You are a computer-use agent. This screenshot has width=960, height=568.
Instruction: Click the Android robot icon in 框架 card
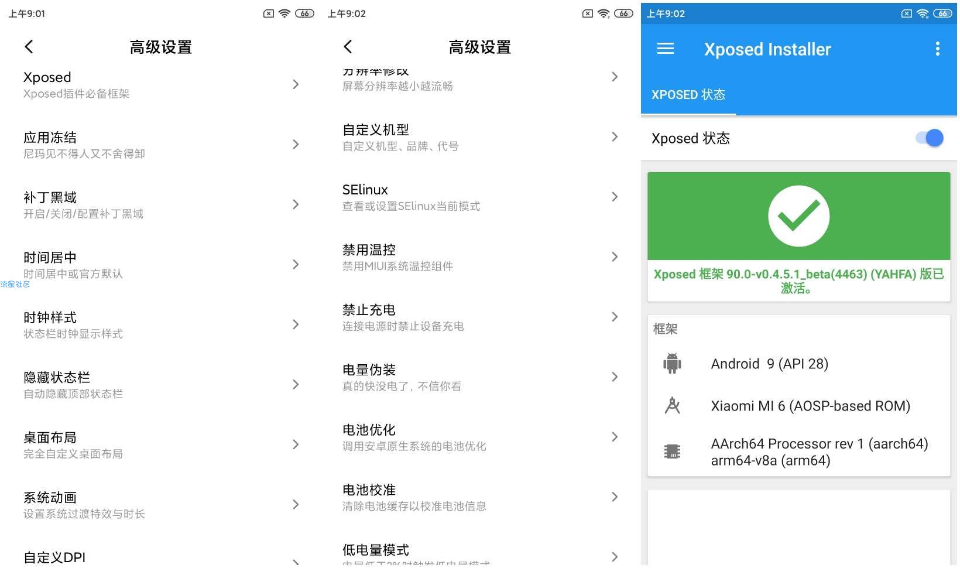(x=672, y=364)
